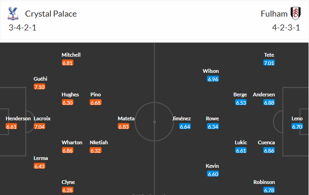Click Rowe's 6.34 rating badge
This screenshot has height=195, width=309.
(x=212, y=126)
